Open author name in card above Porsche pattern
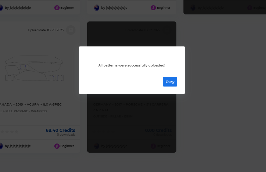 (x=114, y=8)
